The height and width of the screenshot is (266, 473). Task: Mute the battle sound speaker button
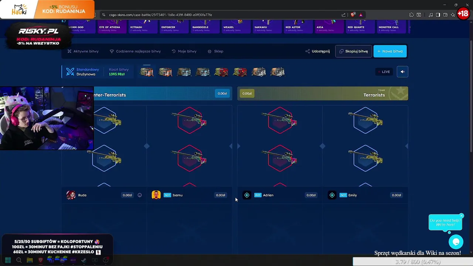(402, 72)
